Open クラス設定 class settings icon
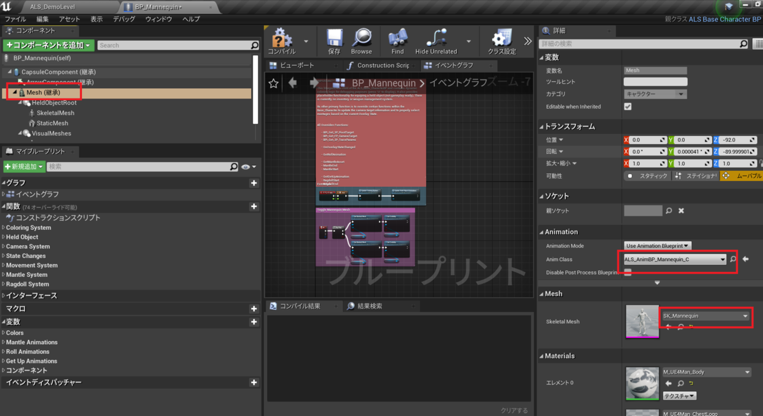The image size is (763, 416). (502, 41)
